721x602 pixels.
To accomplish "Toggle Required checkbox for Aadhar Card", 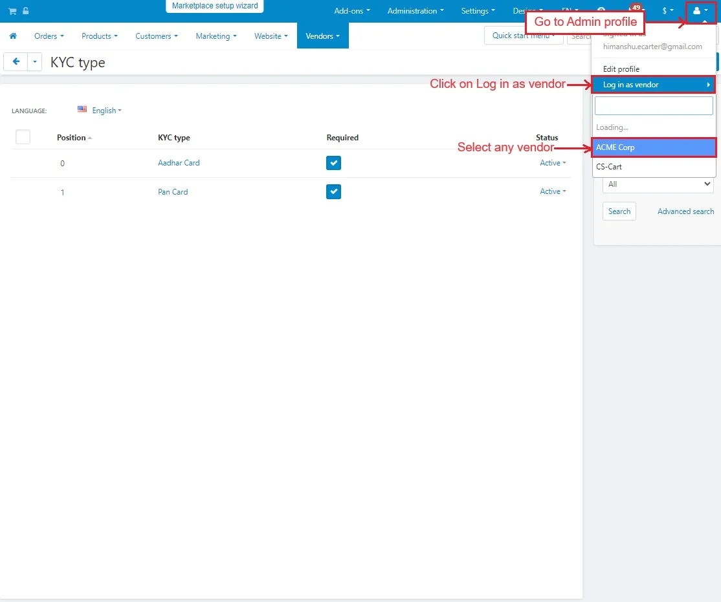I will pyautogui.click(x=333, y=163).
